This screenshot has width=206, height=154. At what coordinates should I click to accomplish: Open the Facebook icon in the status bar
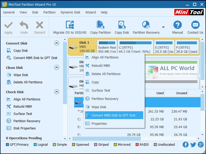pos(186,145)
